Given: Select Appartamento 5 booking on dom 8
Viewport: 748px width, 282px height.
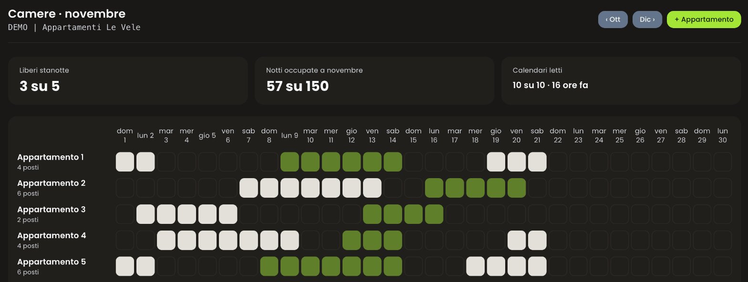Looking at the screenshot, I should [269, 266].
